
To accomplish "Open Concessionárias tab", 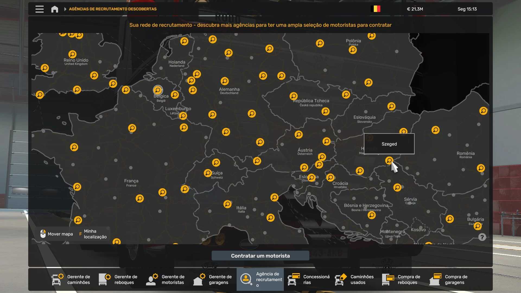I will click(x=309, y=279).
